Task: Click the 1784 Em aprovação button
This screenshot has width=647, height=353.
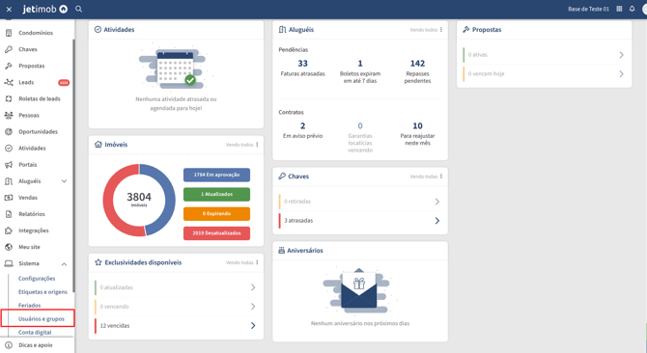Action: pyautogui.click(x=216, y=175)
